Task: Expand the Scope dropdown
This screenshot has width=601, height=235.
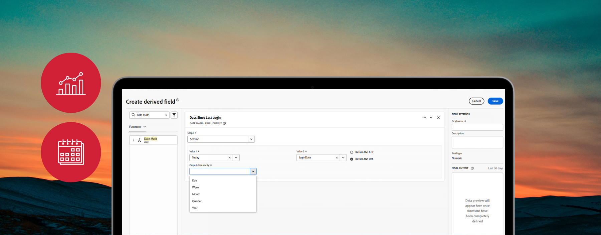Action: point(251,139)
